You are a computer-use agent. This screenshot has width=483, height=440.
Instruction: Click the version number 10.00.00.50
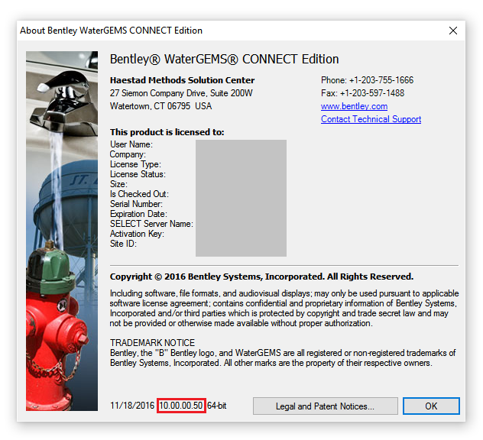click(181, 406)
